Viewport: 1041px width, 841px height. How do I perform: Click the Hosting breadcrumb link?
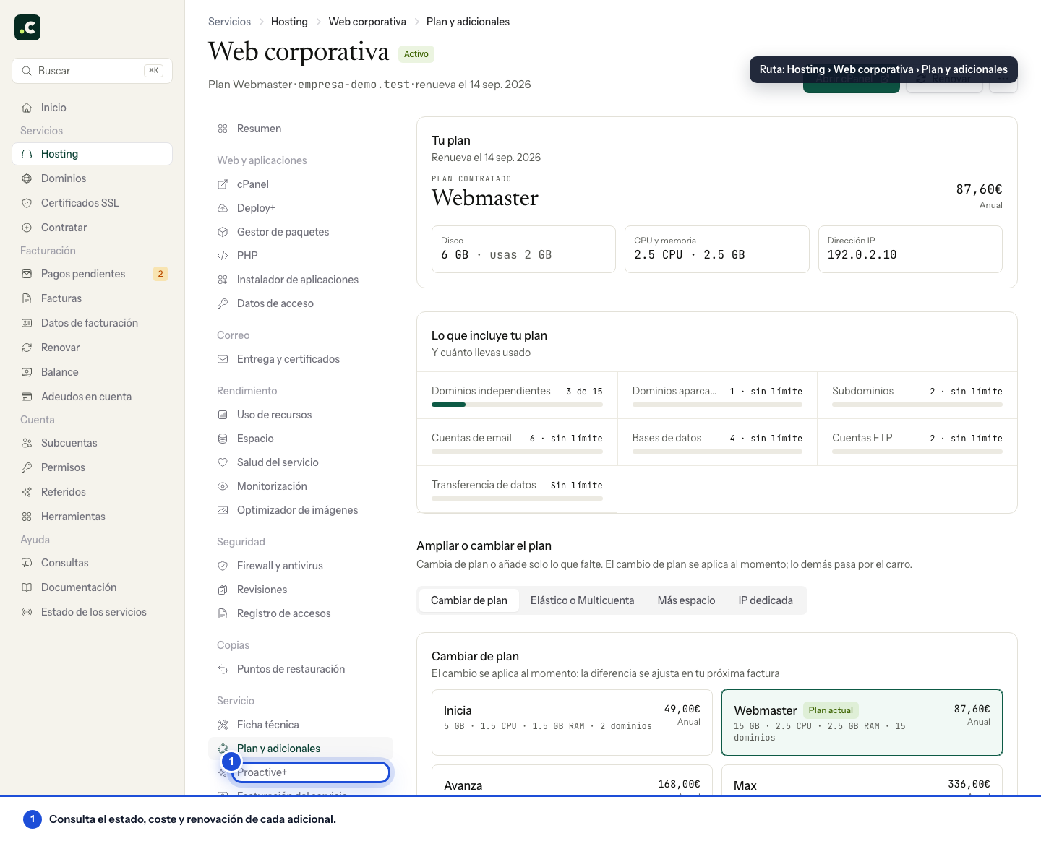pyautogui.click(x=289, y=22)
